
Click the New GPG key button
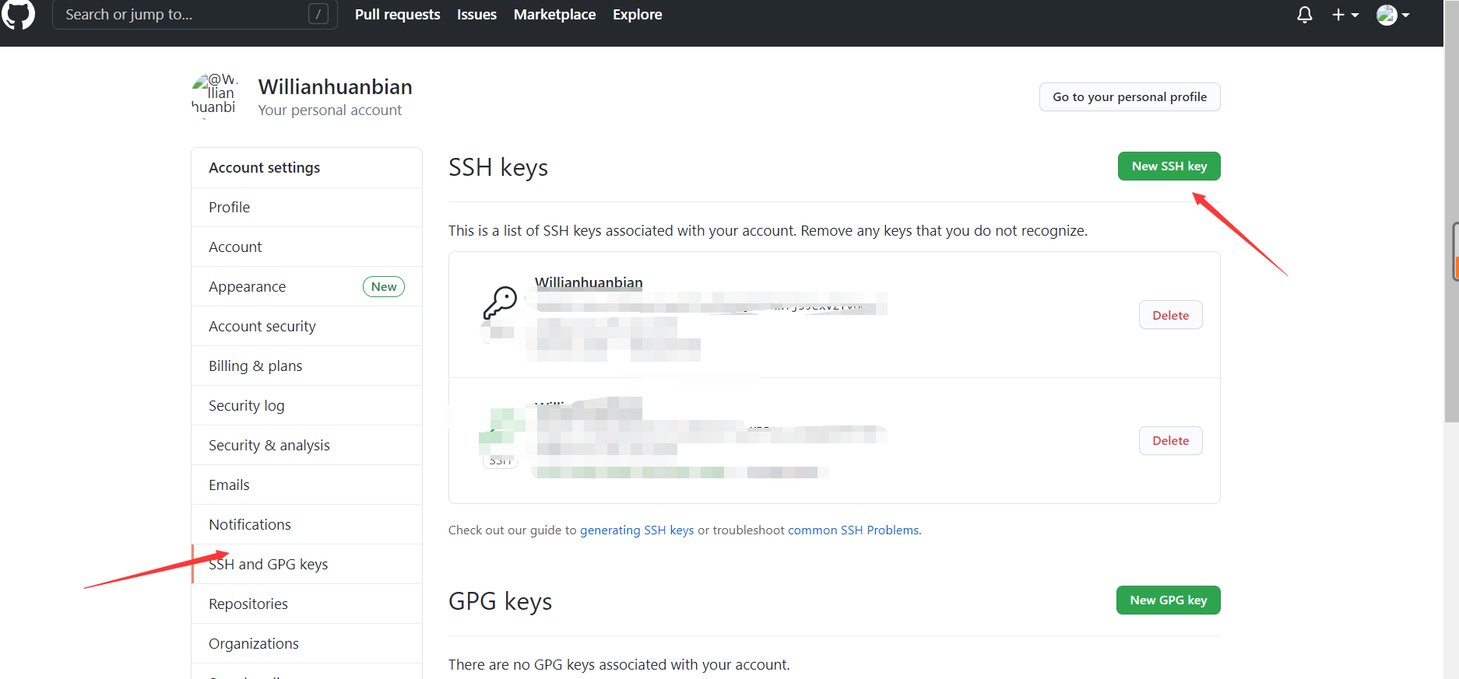[x=1169, y=600]
